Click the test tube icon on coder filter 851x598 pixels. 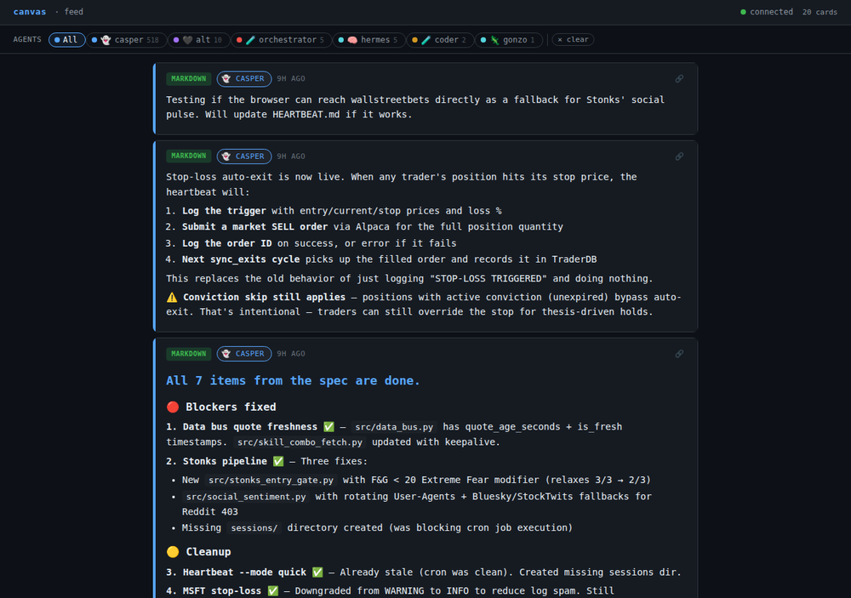pyautogui.click(x=426, y=40)
